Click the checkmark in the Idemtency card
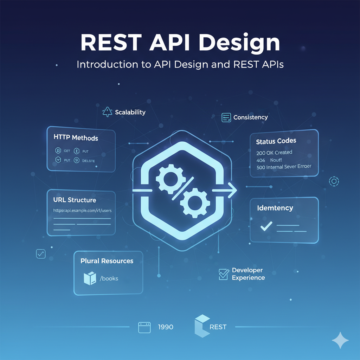Image resolution: width=360 pixels, height=360 pixels. [266, 226]
